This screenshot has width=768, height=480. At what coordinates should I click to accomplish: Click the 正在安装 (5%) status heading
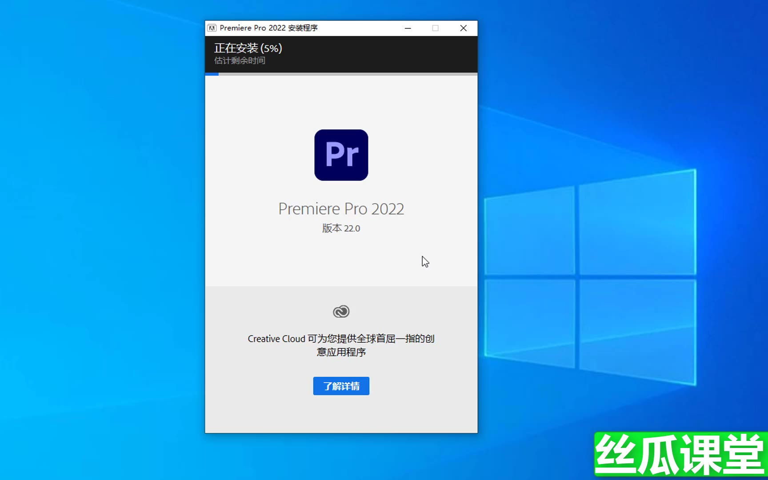248,48
